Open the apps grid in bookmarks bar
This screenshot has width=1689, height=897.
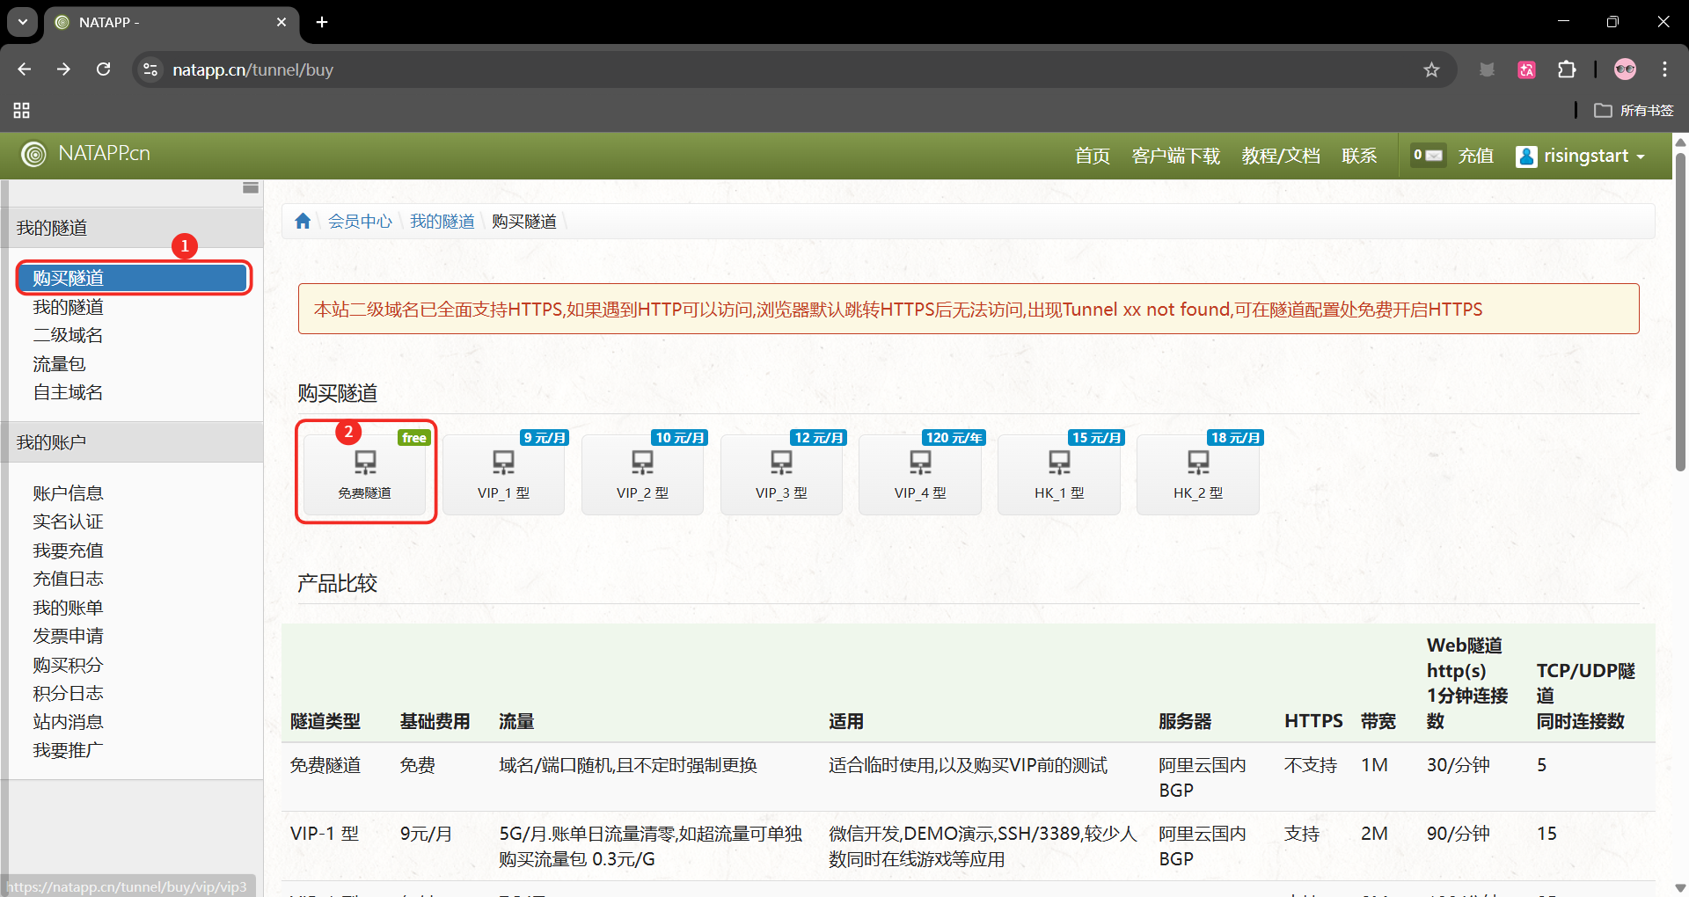pos(22,110)
